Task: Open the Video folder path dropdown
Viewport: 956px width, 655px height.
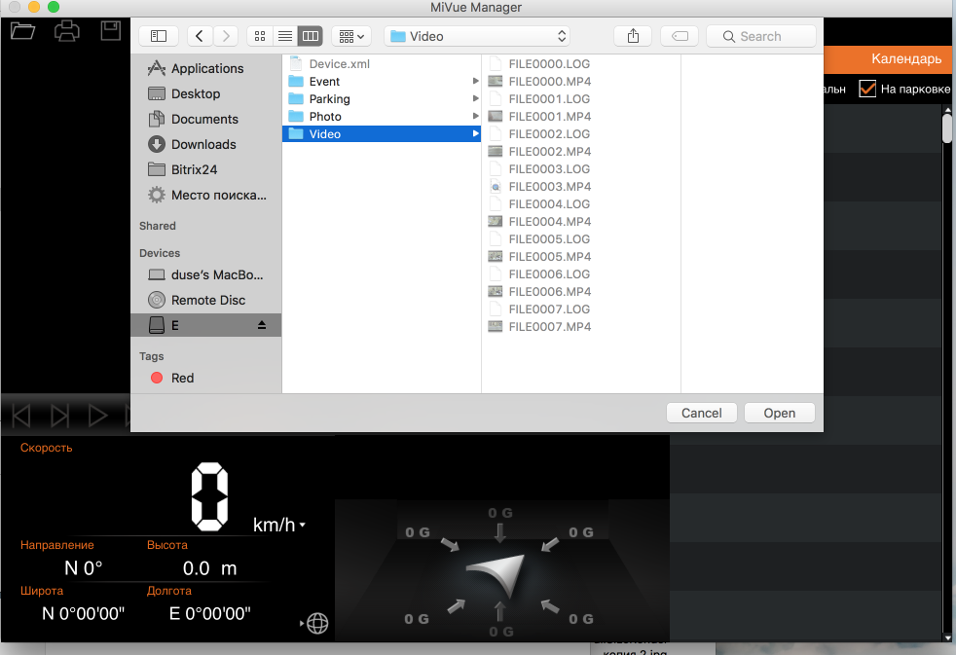Action: point(476,36)
